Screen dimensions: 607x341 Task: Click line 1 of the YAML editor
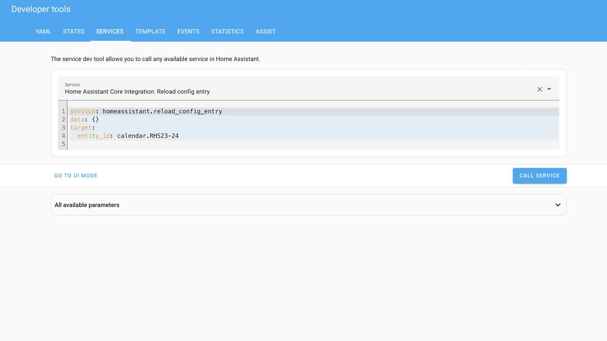[x=145, y=111]
